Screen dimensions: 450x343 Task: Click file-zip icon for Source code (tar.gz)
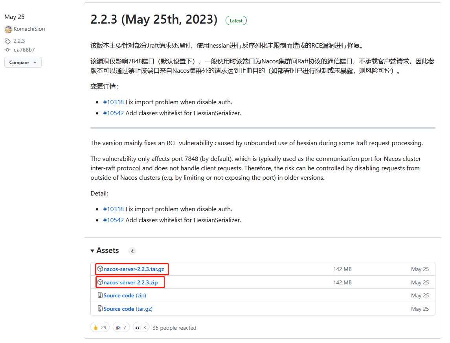100,308
